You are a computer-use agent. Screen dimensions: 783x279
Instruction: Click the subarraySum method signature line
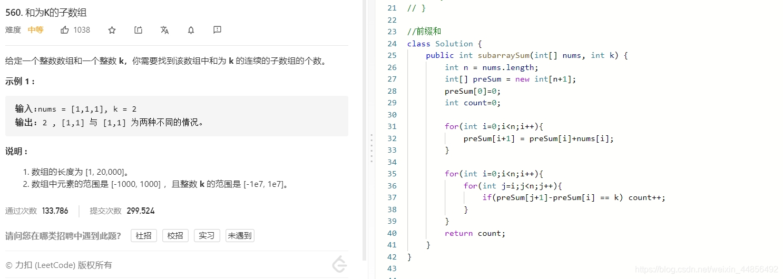527,55
